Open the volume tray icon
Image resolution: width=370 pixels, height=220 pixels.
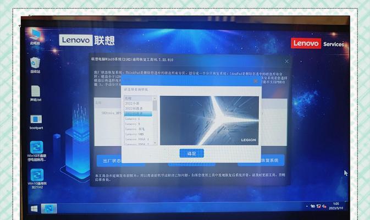coord(324,207)
